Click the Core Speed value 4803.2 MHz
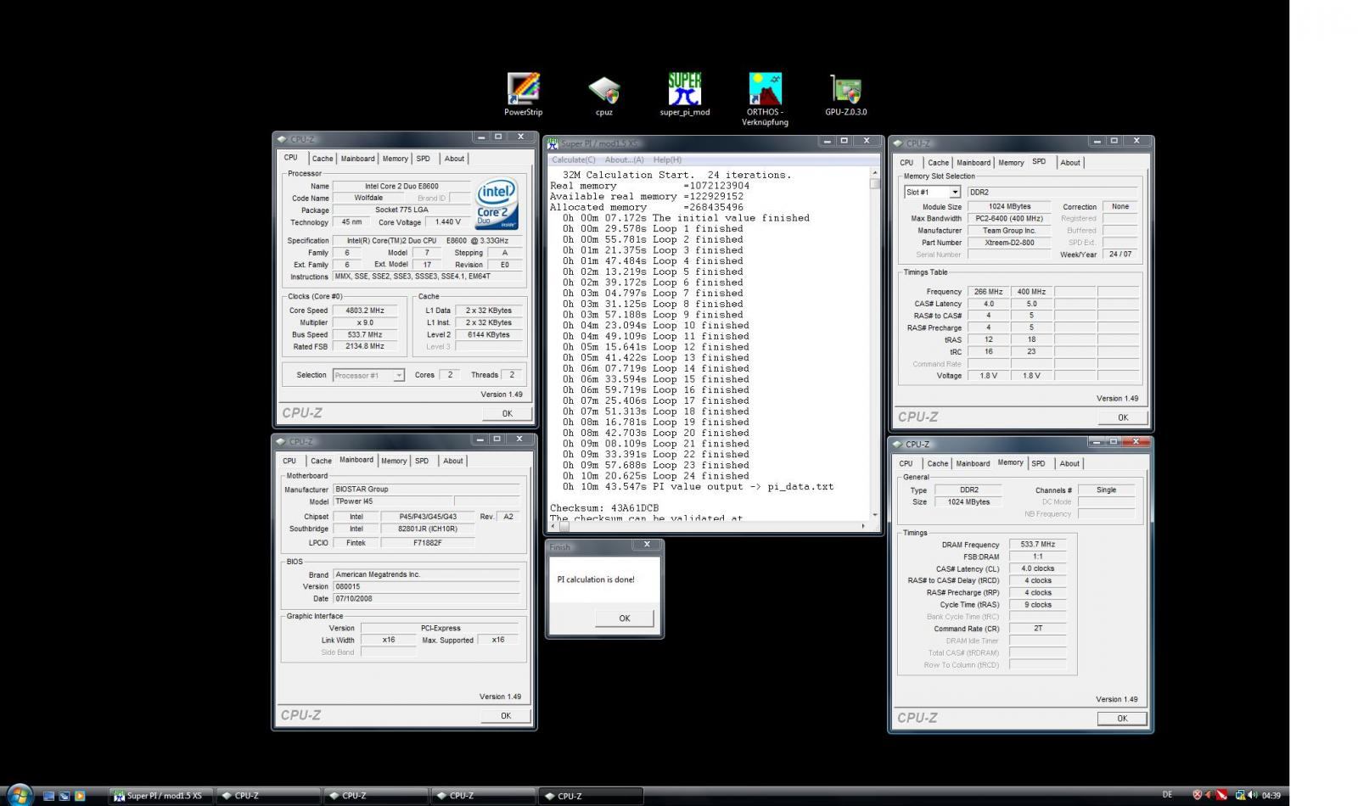The width and height of the screenshot is (1358, 806). [365, 311]
